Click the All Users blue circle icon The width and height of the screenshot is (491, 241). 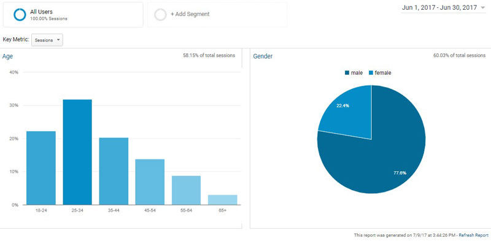tap(20, 14)
